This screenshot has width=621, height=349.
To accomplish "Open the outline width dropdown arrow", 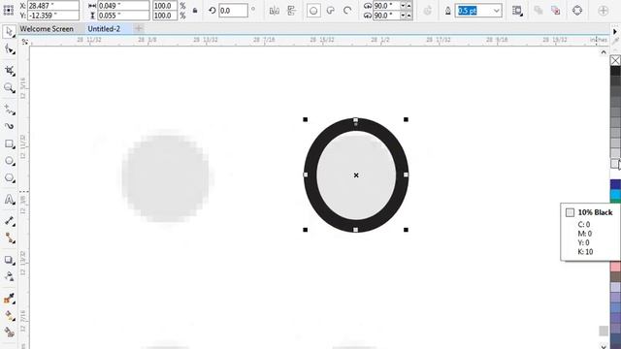I will (x=496, y=11).
